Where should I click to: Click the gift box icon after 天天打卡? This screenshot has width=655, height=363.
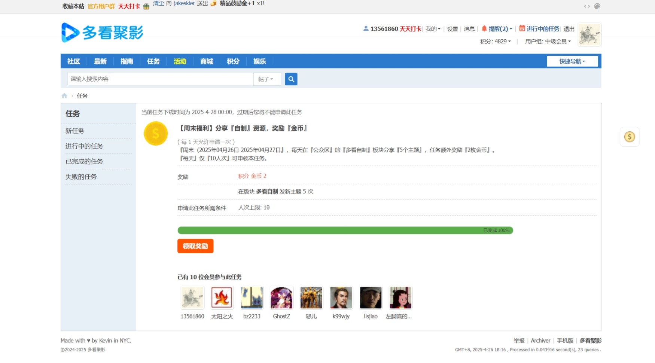point(146,6)
